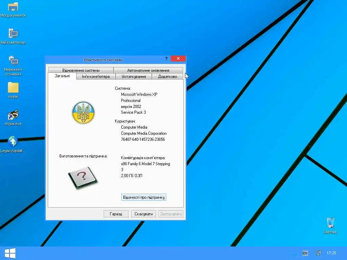Click the 2,00 ГБ ОЗП memory value
This screenshot has width=347, height=260.
[x=131, y=176]
